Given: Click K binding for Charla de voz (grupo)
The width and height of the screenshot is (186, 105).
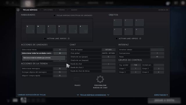Looking at the screenshot, I should (x=108, y=57).
